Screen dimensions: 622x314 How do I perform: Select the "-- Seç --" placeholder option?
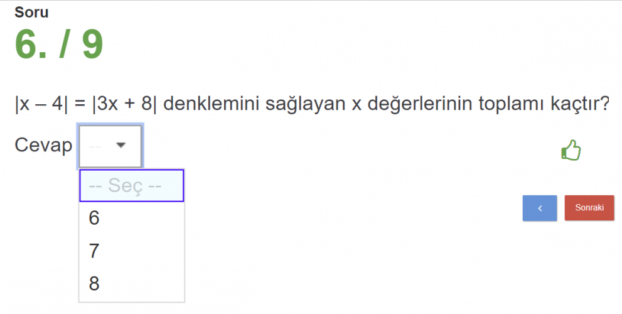click(x=131, y=185)
